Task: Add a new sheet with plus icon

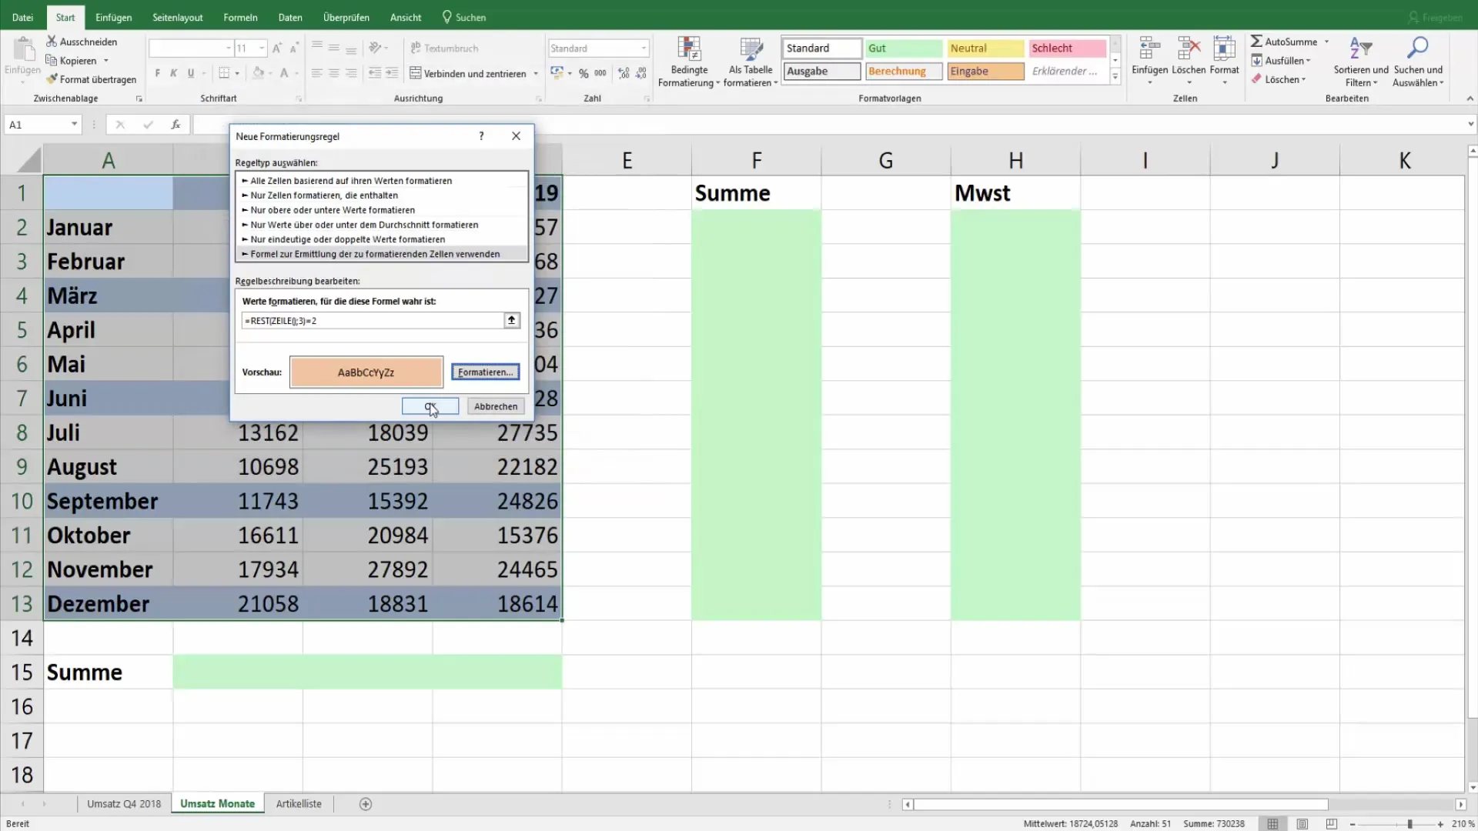Action: (x=366, y=804)
